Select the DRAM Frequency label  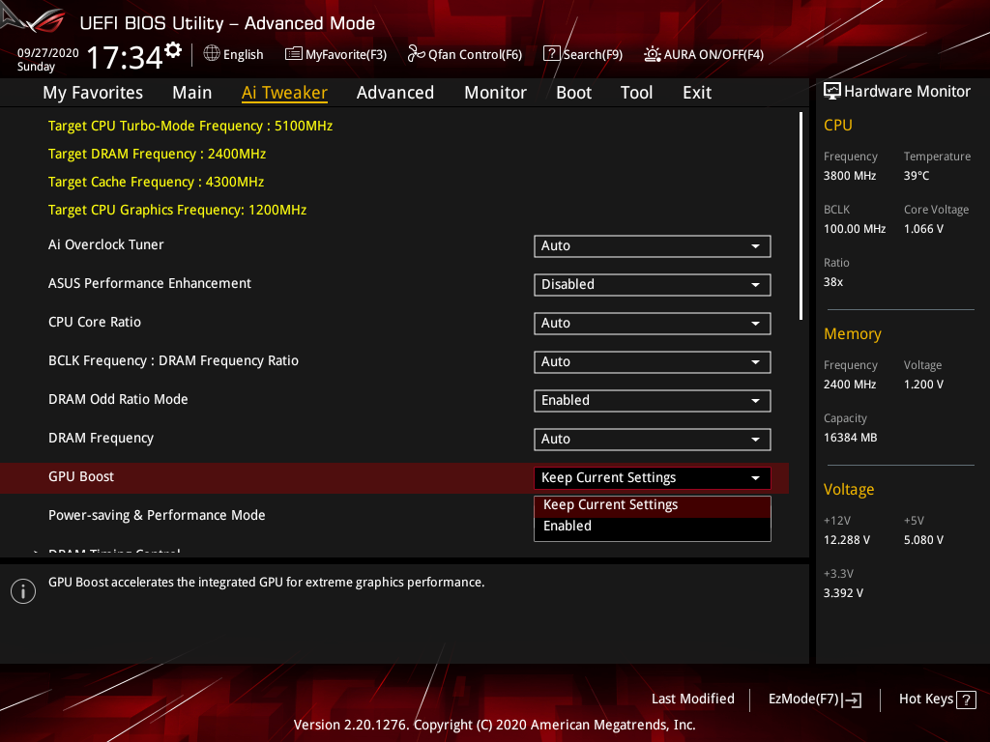101,438
